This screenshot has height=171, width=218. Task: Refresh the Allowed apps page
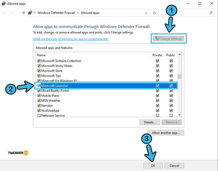point(155,13)
